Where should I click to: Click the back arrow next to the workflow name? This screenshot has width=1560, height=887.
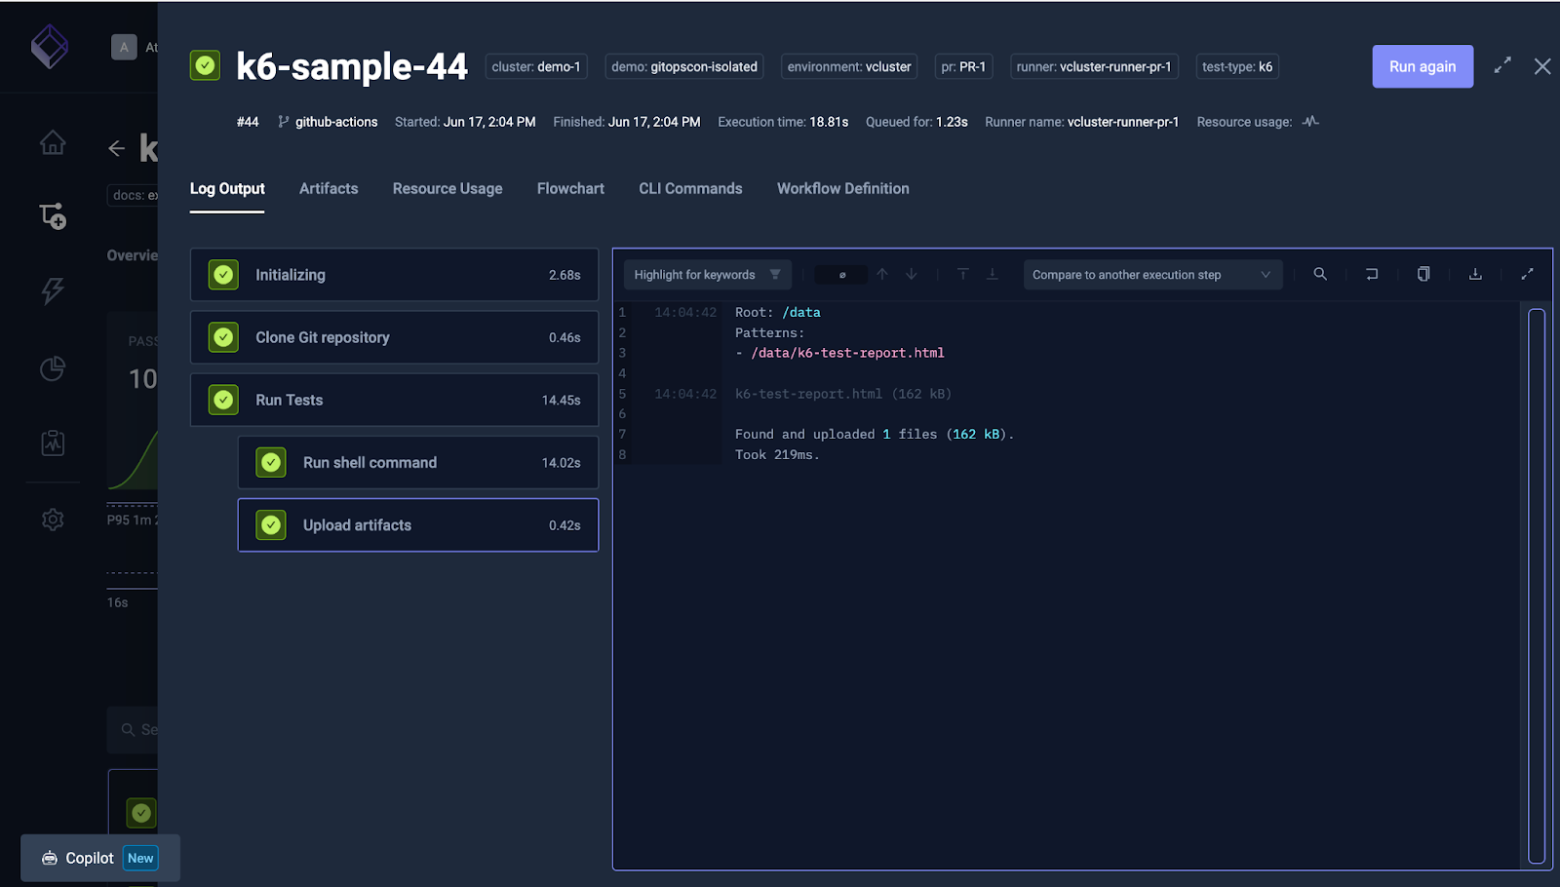click(116, 148)
